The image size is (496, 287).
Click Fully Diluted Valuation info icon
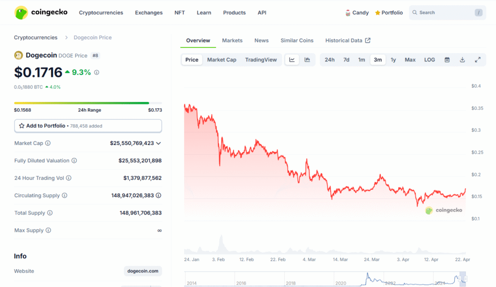pyautogui.click(x=74, y=160)
